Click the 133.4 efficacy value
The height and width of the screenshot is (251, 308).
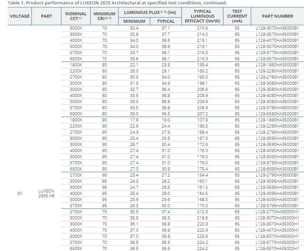202,65
